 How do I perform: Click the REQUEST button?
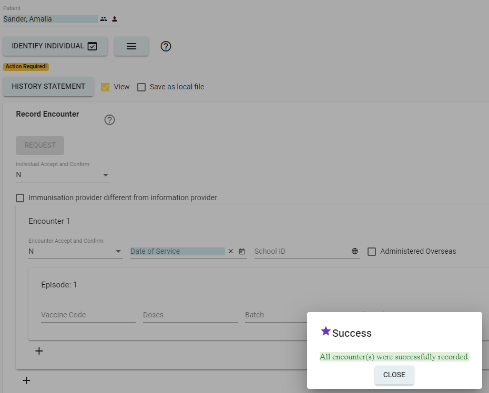[40, 146]
